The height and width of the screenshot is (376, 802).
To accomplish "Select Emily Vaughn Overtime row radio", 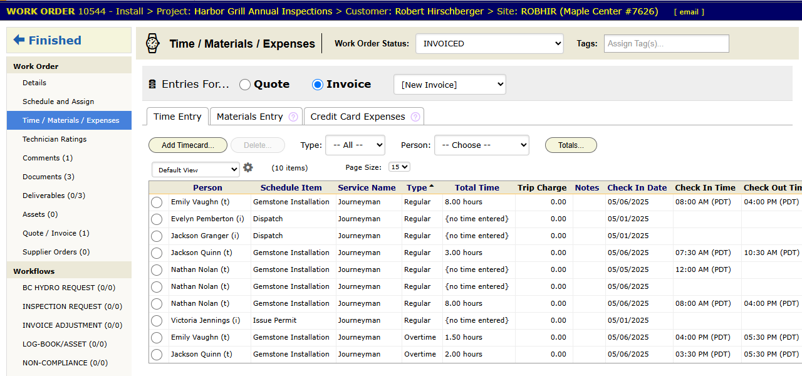I will (x=157, y=337).
